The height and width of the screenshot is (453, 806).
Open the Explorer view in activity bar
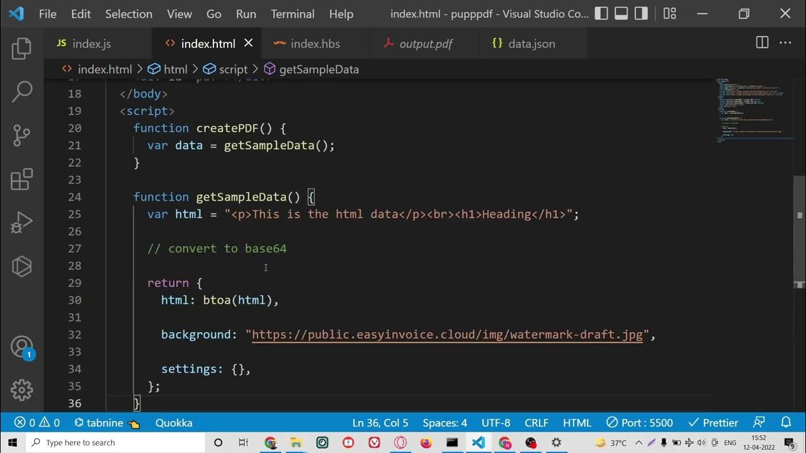point(21,49)
